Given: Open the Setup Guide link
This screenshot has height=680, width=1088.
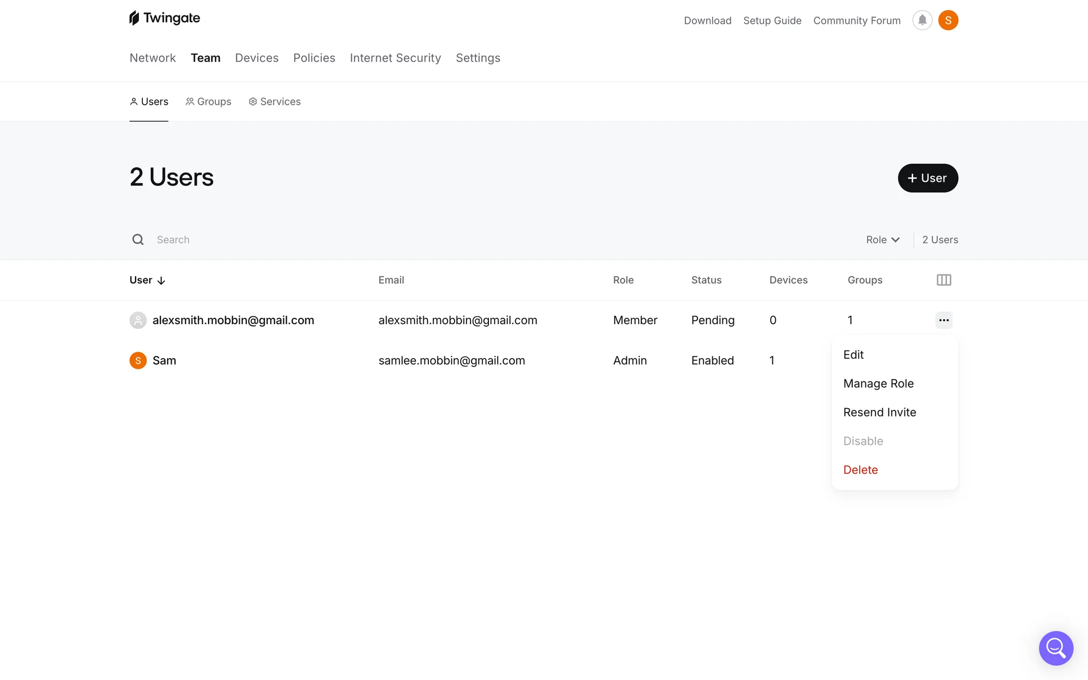Looking at the screenshot, I should pos(772,20).
